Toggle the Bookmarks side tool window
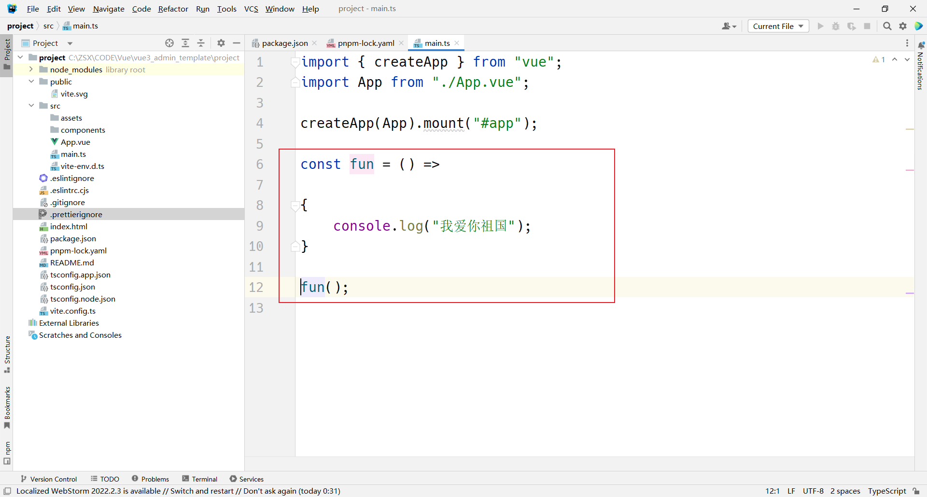927x497 pixels. [7, 408]
